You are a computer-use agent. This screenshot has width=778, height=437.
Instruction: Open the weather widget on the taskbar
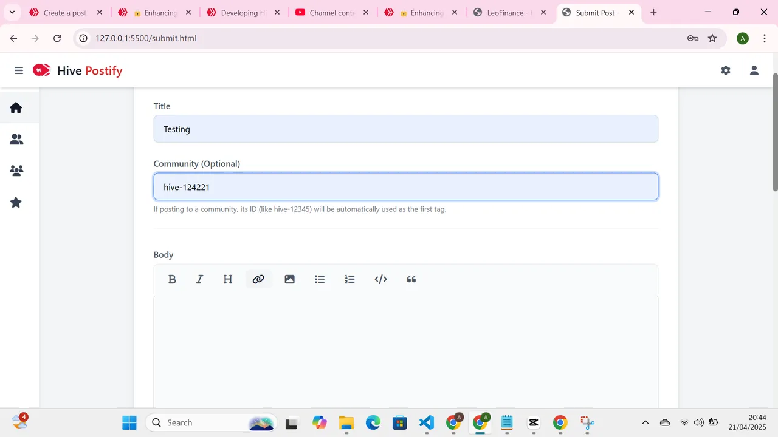19,421
